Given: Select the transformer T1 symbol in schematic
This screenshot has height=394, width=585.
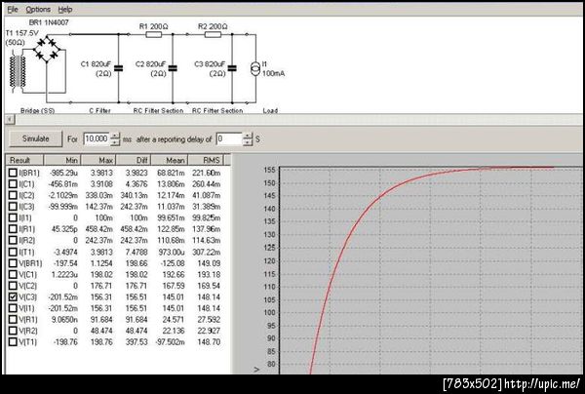Looking at the screenshot, I should click(x=18, y=73).
